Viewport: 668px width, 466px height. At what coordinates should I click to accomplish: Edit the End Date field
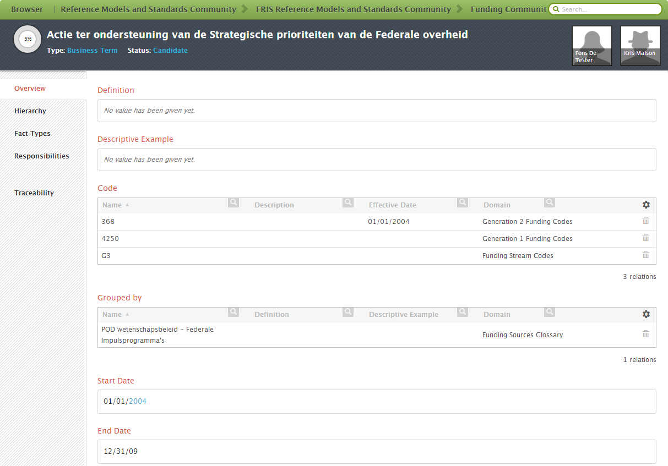coord(377,452)
